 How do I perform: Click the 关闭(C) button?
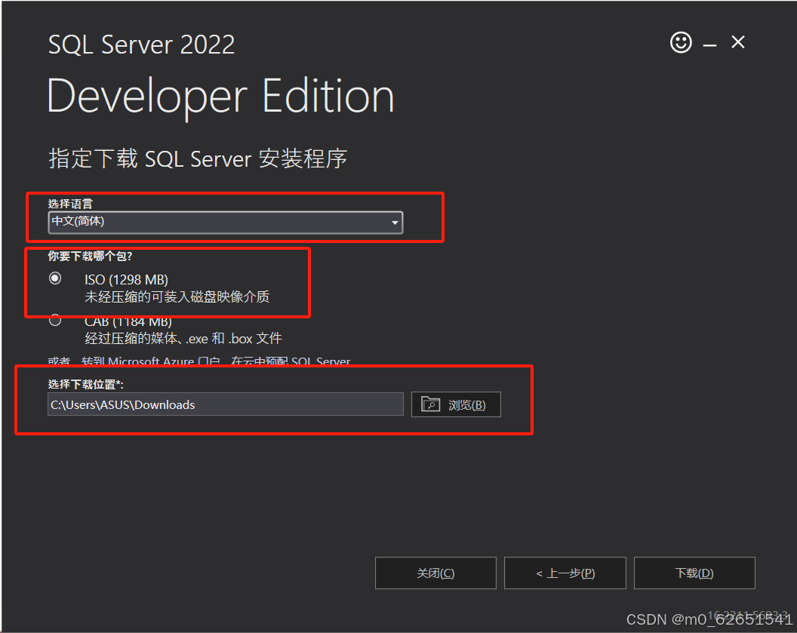435,573
